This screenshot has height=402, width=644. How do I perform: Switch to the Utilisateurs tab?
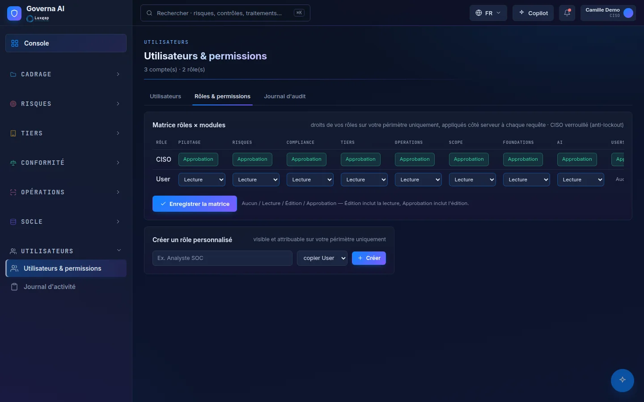165,96
